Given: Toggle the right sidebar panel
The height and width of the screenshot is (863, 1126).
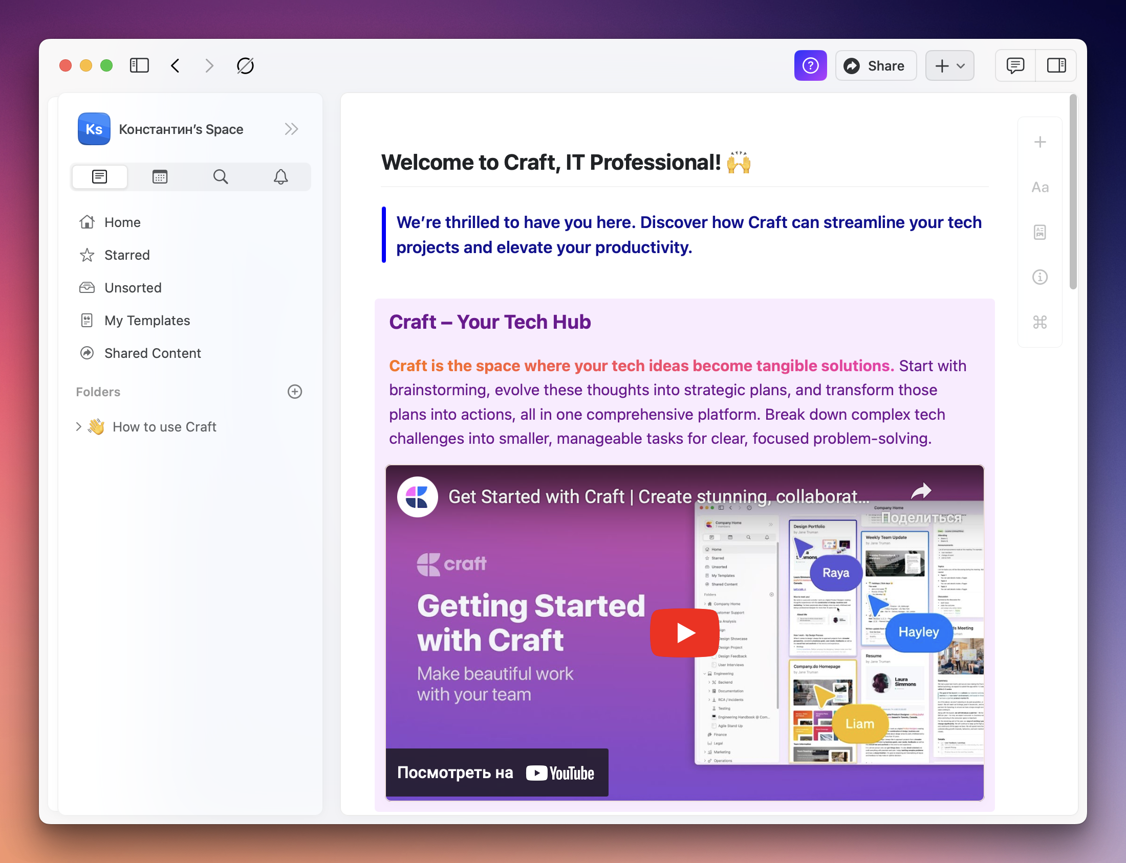Looking at the screenshot, I should click(x=1056, y=66).
